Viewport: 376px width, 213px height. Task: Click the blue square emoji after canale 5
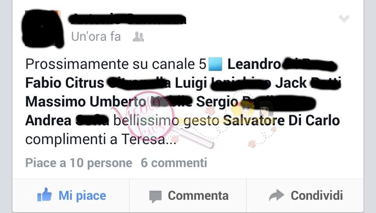click(215, 64)
